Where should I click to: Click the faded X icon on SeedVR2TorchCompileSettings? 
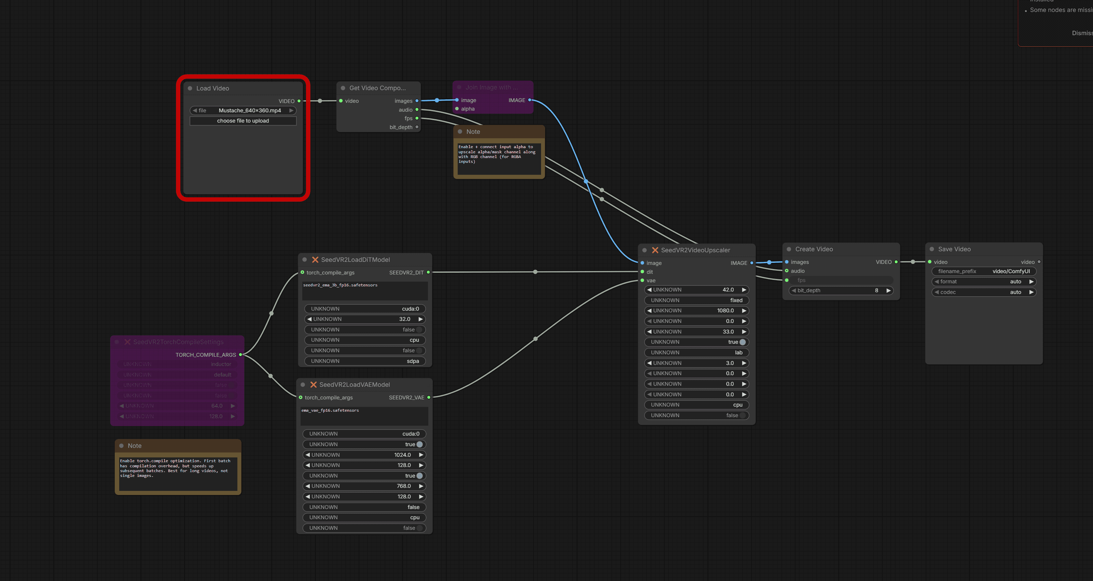click(x=127, y=342)
